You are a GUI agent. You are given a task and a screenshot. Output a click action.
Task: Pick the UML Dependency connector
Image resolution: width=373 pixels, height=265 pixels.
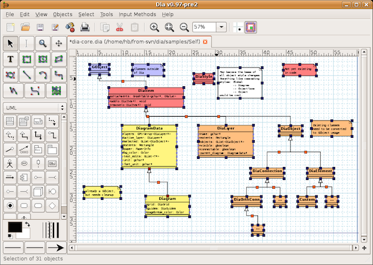point(52,122)
